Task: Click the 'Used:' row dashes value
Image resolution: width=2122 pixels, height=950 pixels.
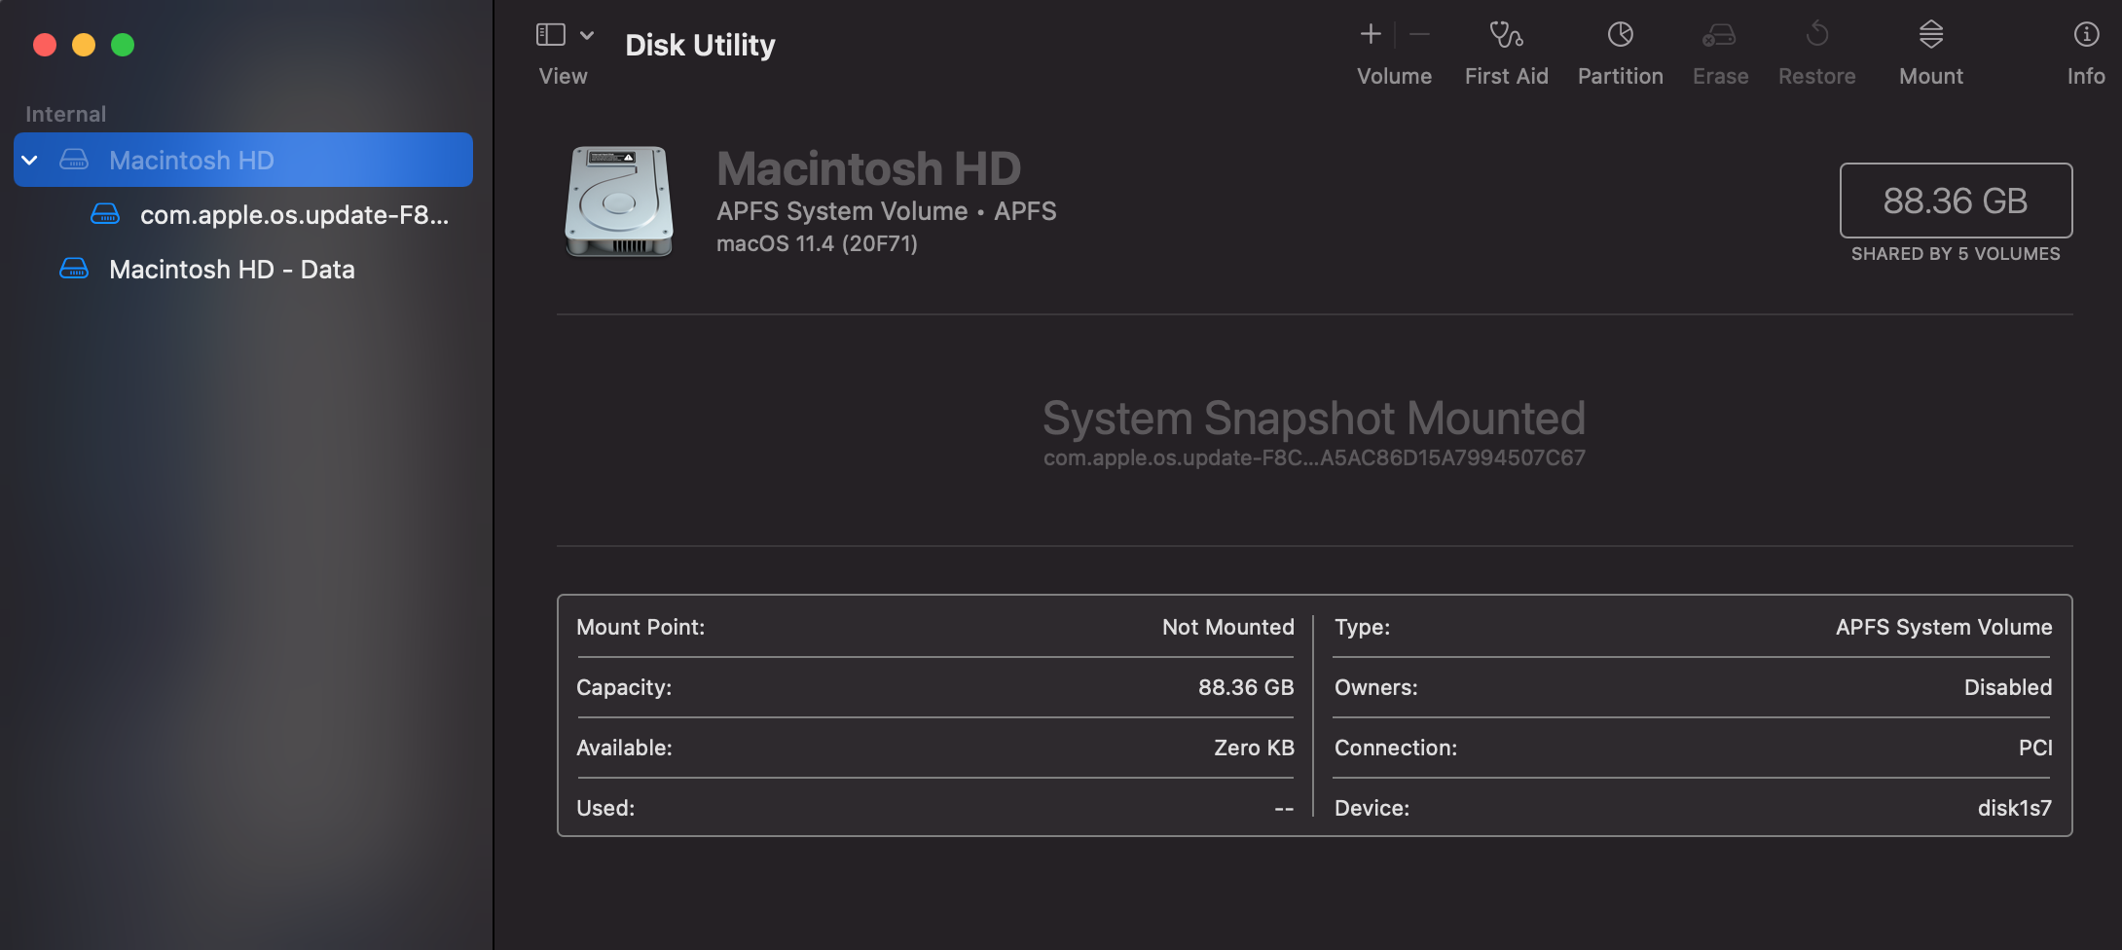Action: click(x=1284, y=808)
